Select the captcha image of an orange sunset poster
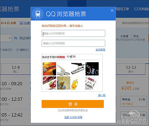Screen dimensions: 149x126 (x=49, y=69)
